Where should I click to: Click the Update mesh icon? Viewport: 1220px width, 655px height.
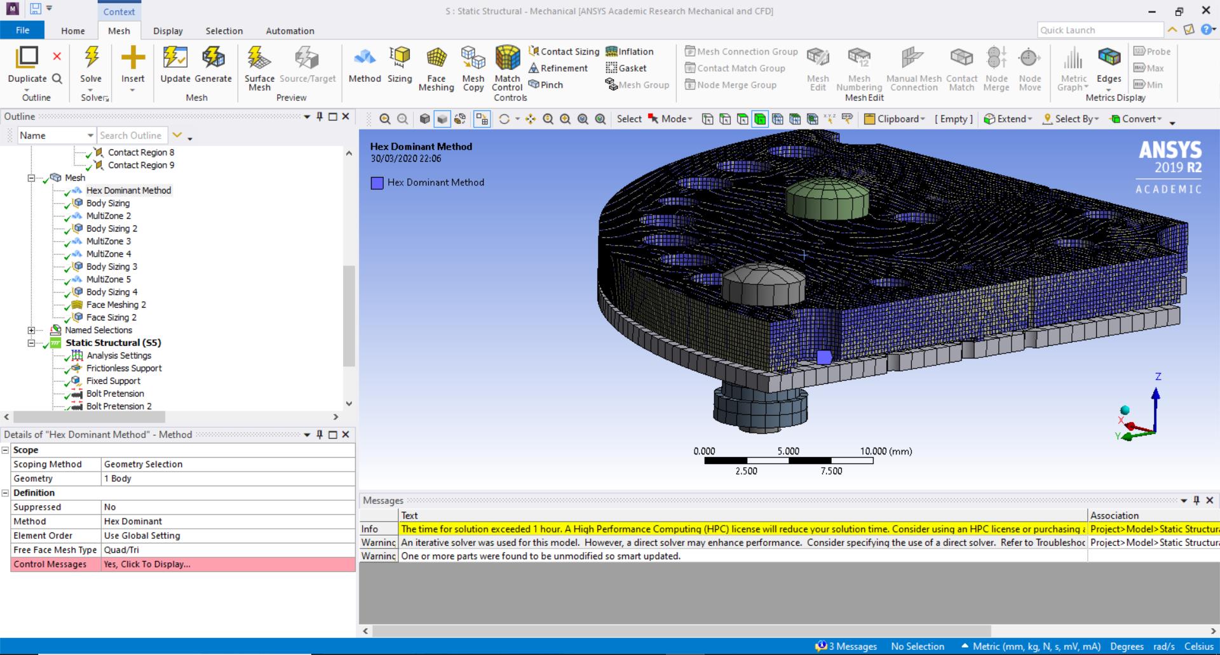tap(175, 58)
